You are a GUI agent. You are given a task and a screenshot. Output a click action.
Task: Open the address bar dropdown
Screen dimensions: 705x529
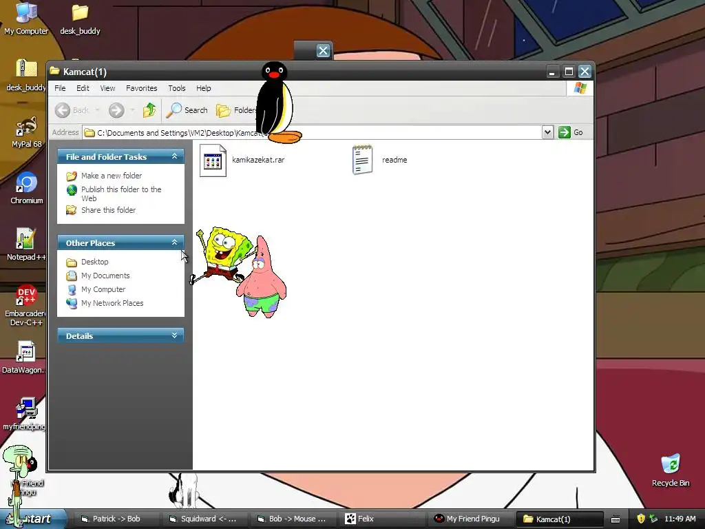click(547, 132)
